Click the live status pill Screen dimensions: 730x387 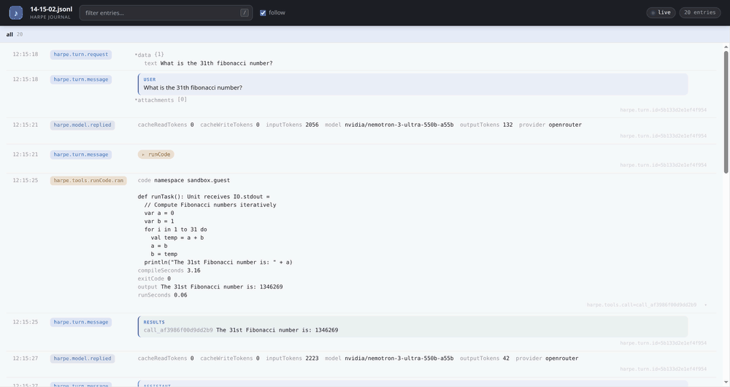[x=661, y=12]
